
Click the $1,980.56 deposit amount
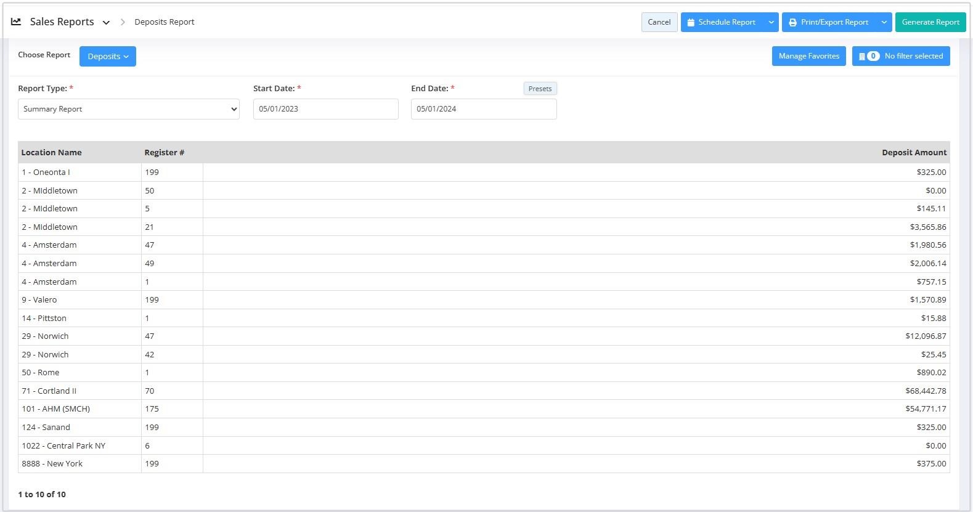coord(928,245)
